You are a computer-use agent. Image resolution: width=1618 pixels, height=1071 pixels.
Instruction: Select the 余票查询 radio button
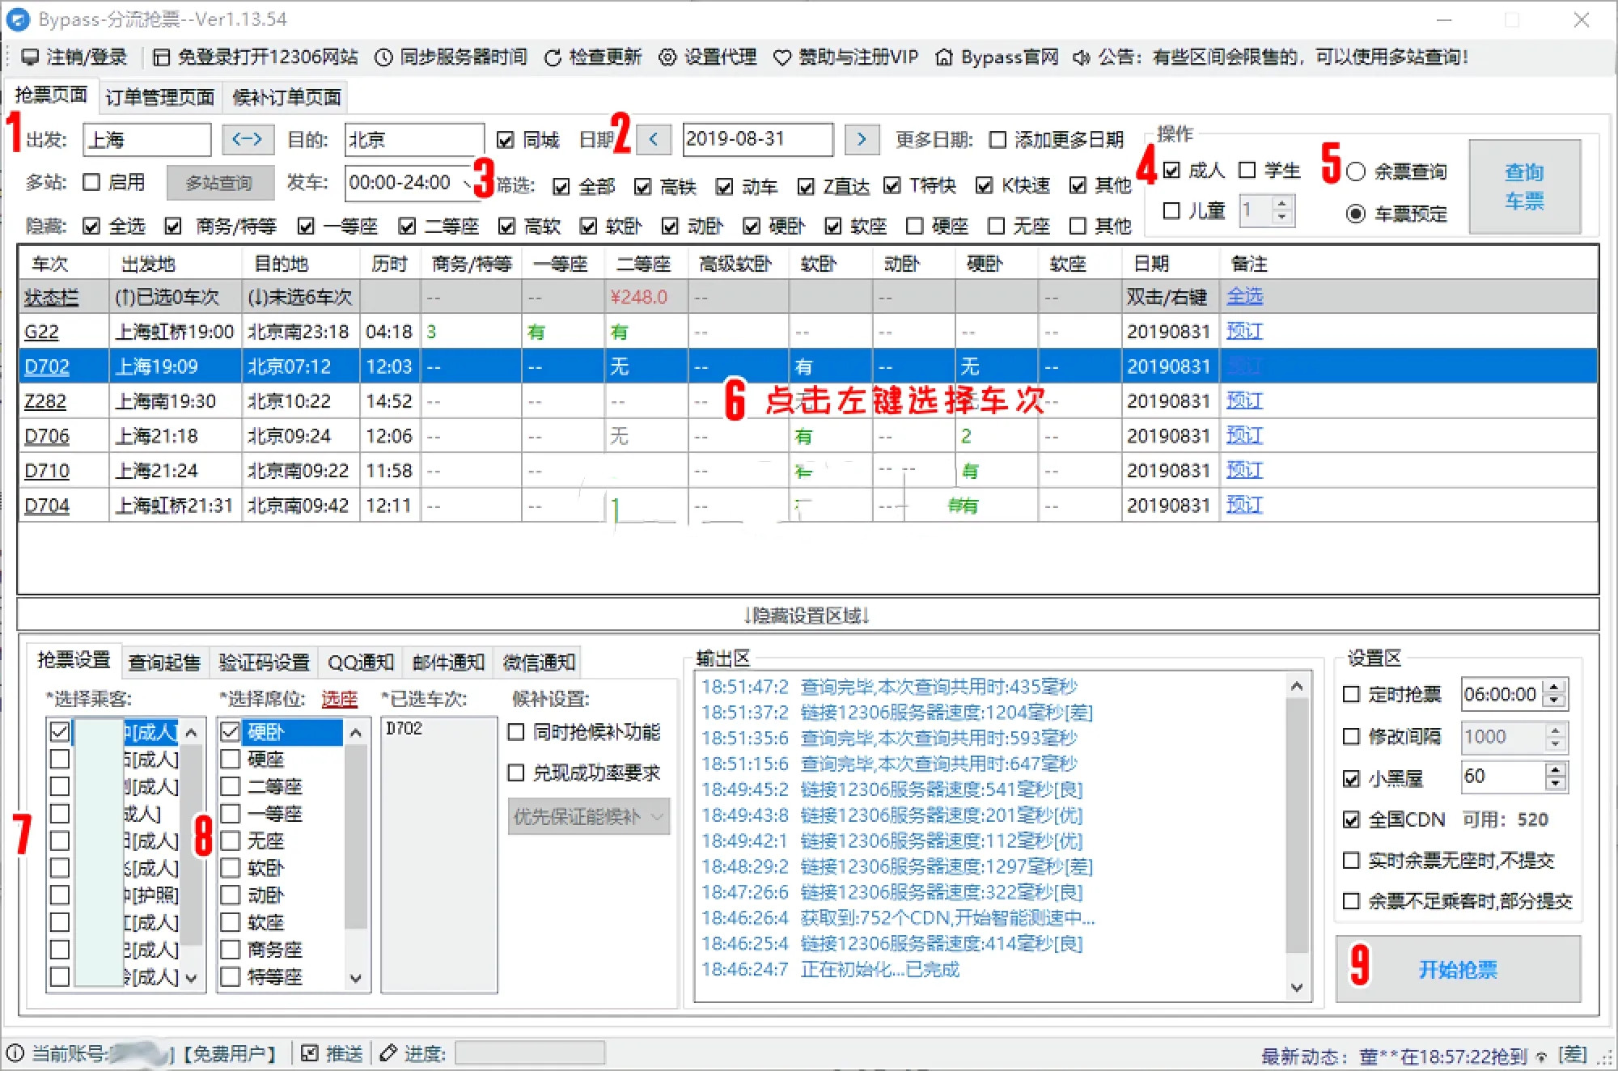pos(1355,171)
